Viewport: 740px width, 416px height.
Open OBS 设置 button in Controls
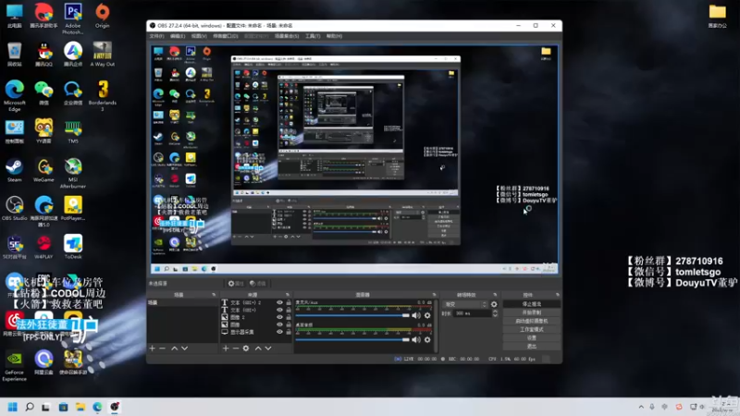tap(531, 337)
